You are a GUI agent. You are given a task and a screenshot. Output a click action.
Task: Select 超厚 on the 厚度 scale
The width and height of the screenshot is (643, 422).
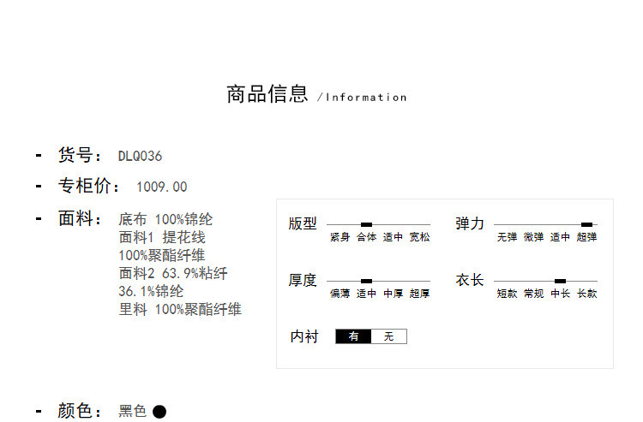coord(419,294)
